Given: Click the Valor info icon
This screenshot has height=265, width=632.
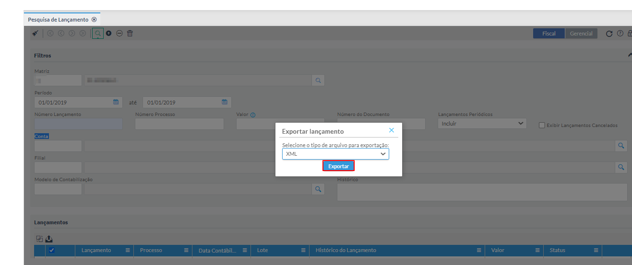Looking at the screenshot, I should tap(253, 115).
